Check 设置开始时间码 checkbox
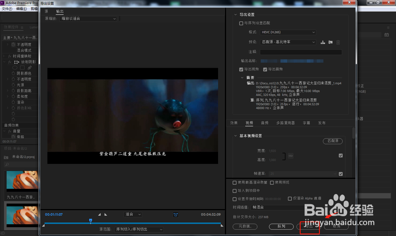The width and height of the screenshot is (396, 236). [235, 199]
